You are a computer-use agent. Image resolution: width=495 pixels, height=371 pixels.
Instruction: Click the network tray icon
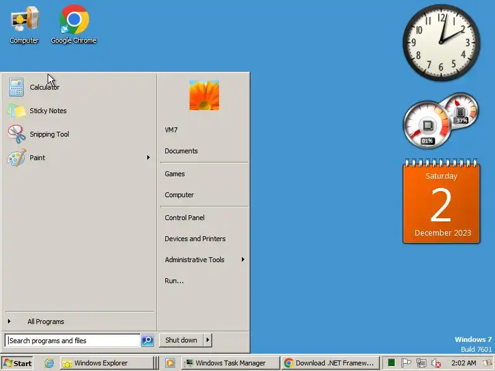pyautogui.click(x=421, y=364)
